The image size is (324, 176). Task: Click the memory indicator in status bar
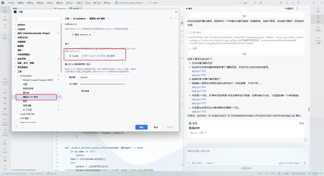click(318, 174)
